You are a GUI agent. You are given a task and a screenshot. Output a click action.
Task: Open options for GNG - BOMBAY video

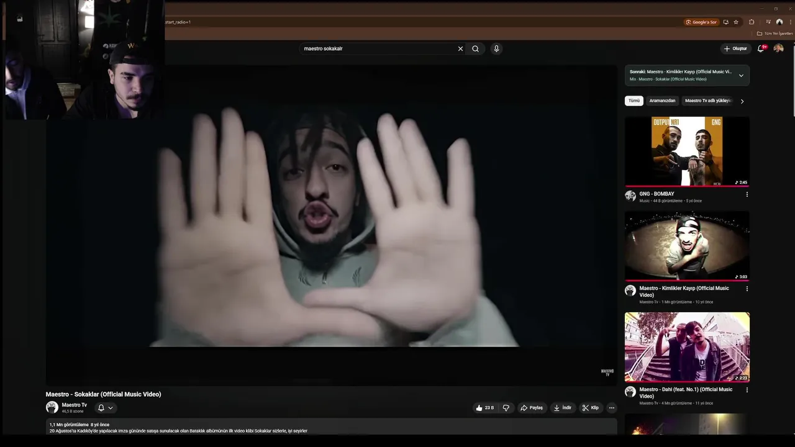pyautogui.click(x=747, y=194)
